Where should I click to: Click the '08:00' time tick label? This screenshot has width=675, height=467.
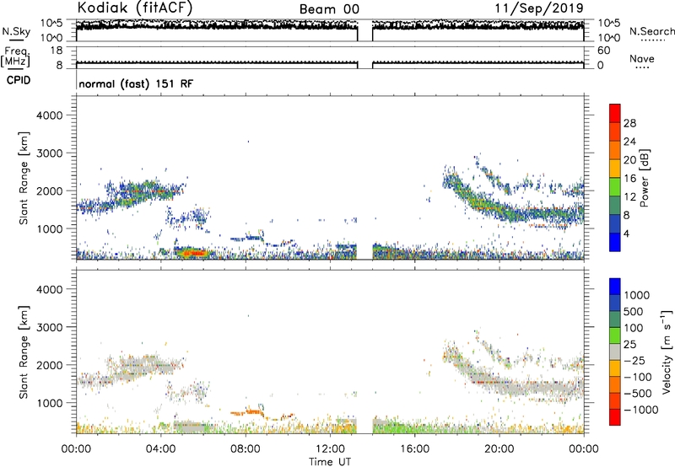pyautogui.click(x=246, y=449)
